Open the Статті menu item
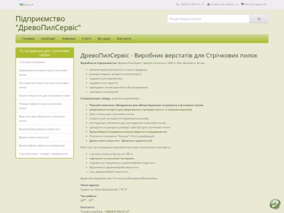This screenshot has height=213, width=284. [x=86, y=38]
